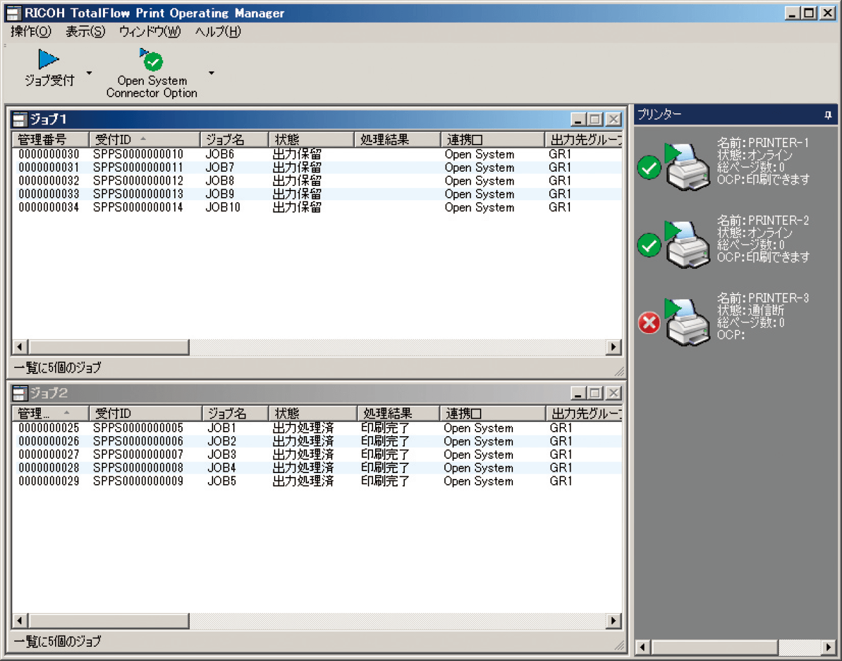Click the green check status icon of PRINTER-1
Screen dimensions: 842x661
[x=649, y=168]
